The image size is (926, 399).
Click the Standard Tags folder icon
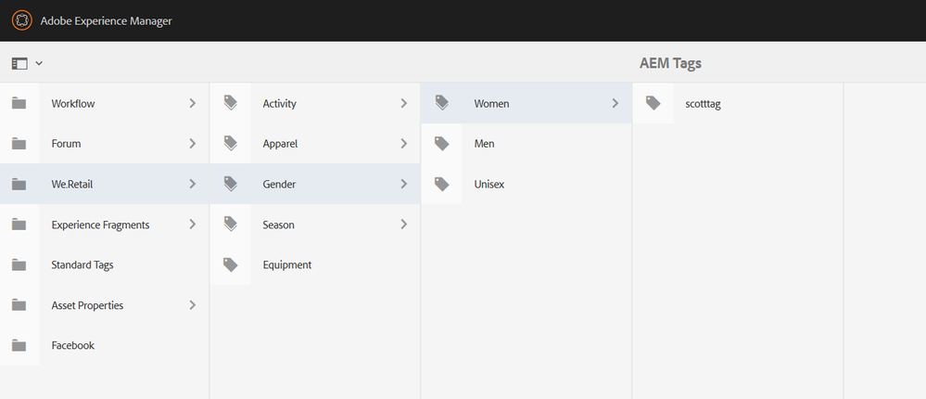[x=19, y=264]
